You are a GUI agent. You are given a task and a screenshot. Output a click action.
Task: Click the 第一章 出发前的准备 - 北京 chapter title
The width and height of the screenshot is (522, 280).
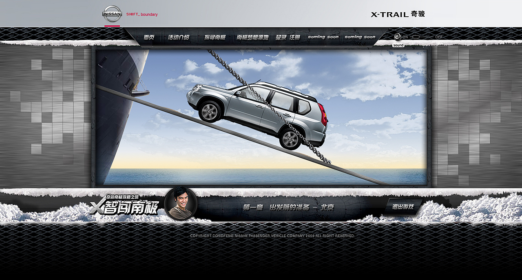(288, 207)
